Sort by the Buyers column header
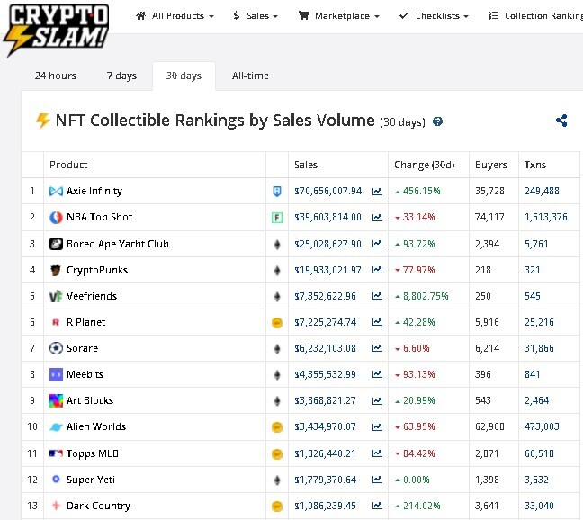This screenshot has height=520, width=583. pyautogui.click(x=491, y=165)
